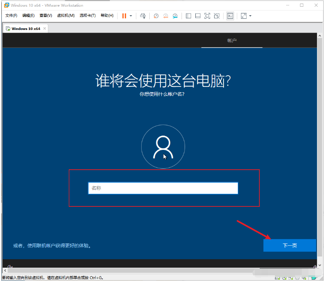Click the console view icon
The height and width of the screenshot is (282, 325).
[x=230, y=16]
